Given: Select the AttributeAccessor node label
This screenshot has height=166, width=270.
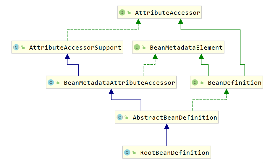Looking at the screenshot, I should 168,13.
